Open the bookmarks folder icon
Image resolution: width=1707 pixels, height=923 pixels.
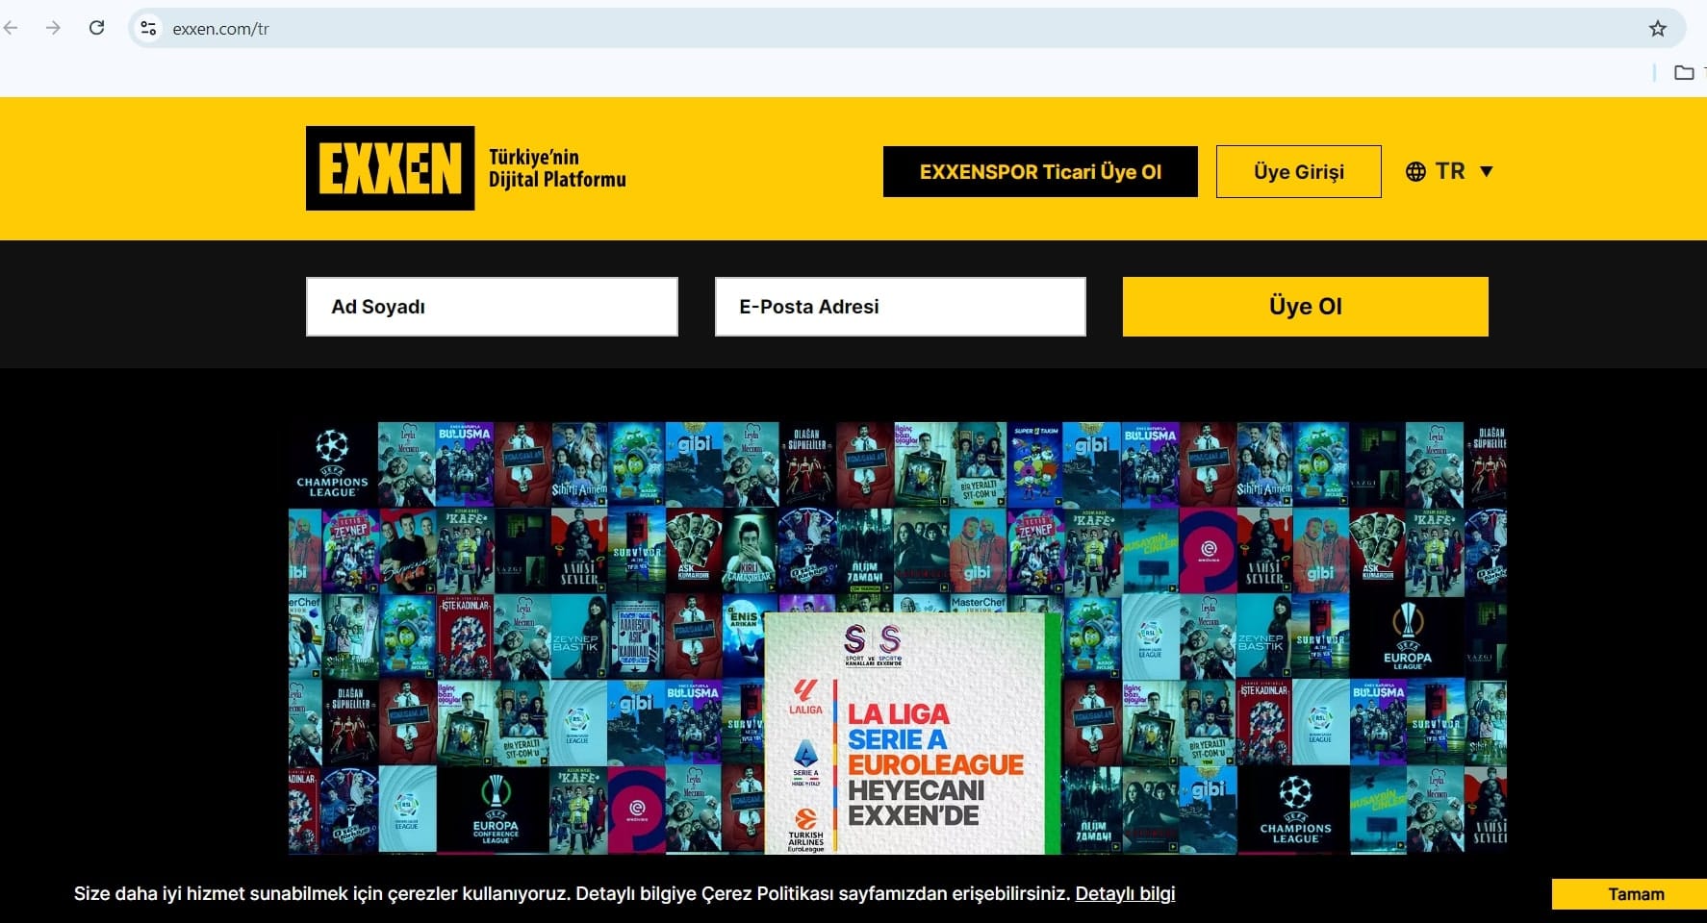(1683, 72)
